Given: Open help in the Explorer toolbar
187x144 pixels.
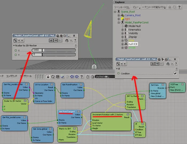Looking at the screenshot, I should (179, 7).
